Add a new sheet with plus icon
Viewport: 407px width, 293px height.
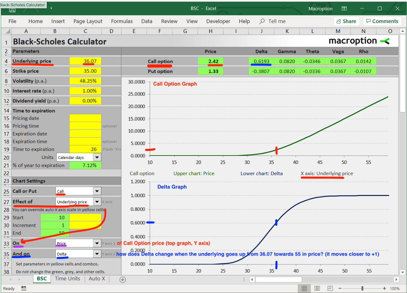(122, 279)
